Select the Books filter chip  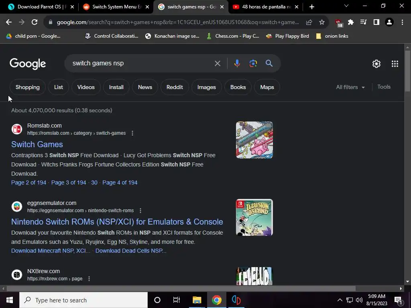[238, 87]
